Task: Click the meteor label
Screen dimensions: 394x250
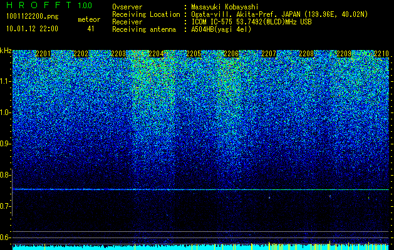Action: coord(89,19)
